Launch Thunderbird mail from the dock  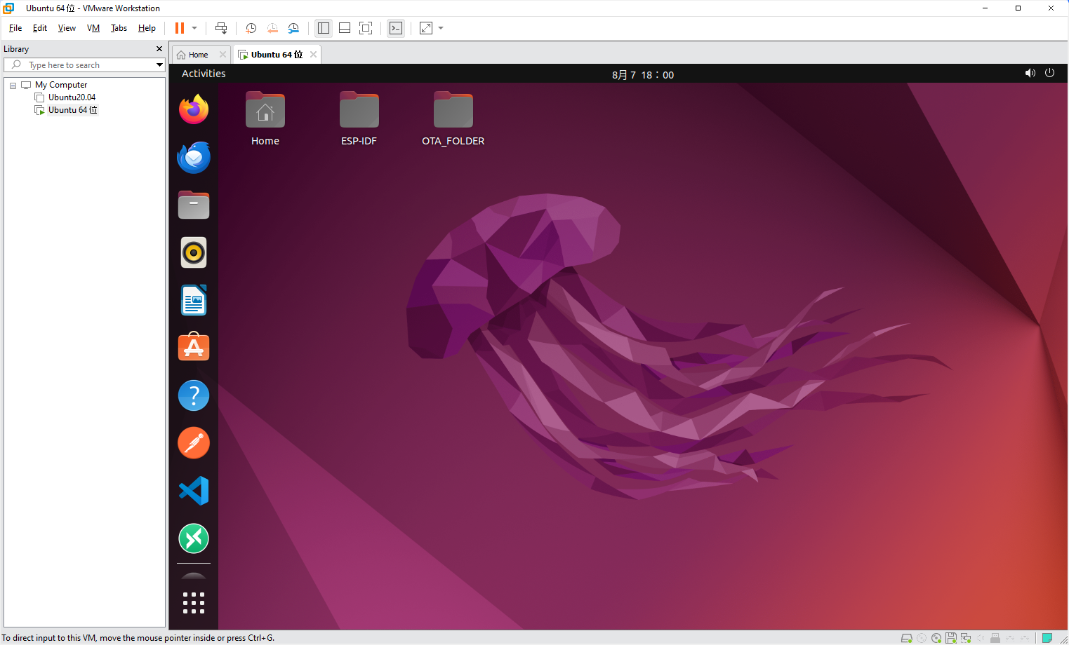click(x=194, y=158)
